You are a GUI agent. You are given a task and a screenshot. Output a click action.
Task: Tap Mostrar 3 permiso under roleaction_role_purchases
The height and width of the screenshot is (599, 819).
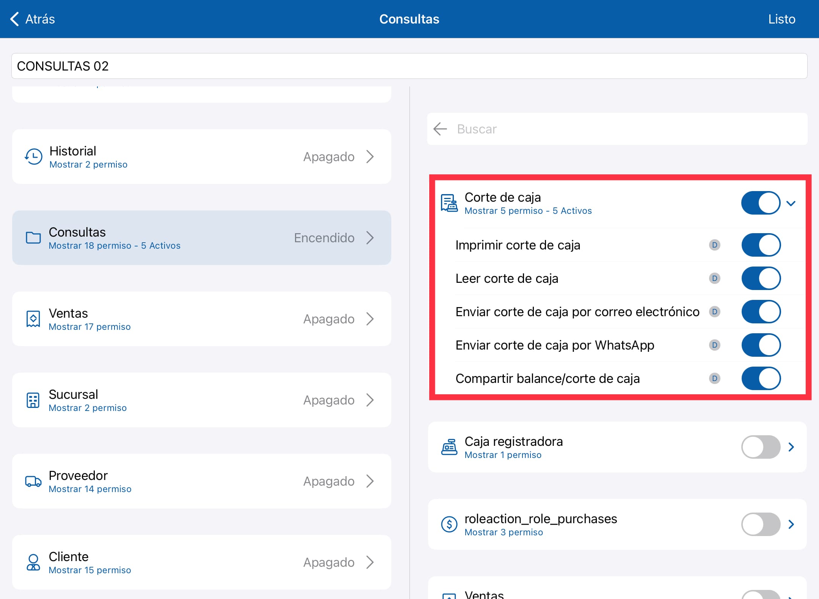[504, 532]
